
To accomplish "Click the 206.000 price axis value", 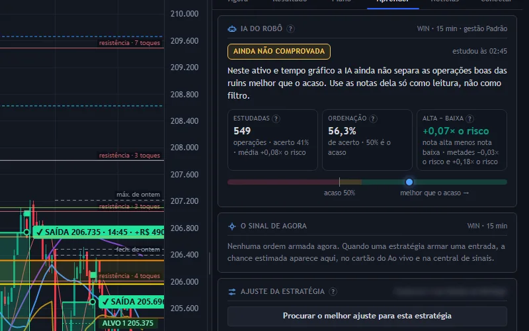I will [x=184, y=282].
